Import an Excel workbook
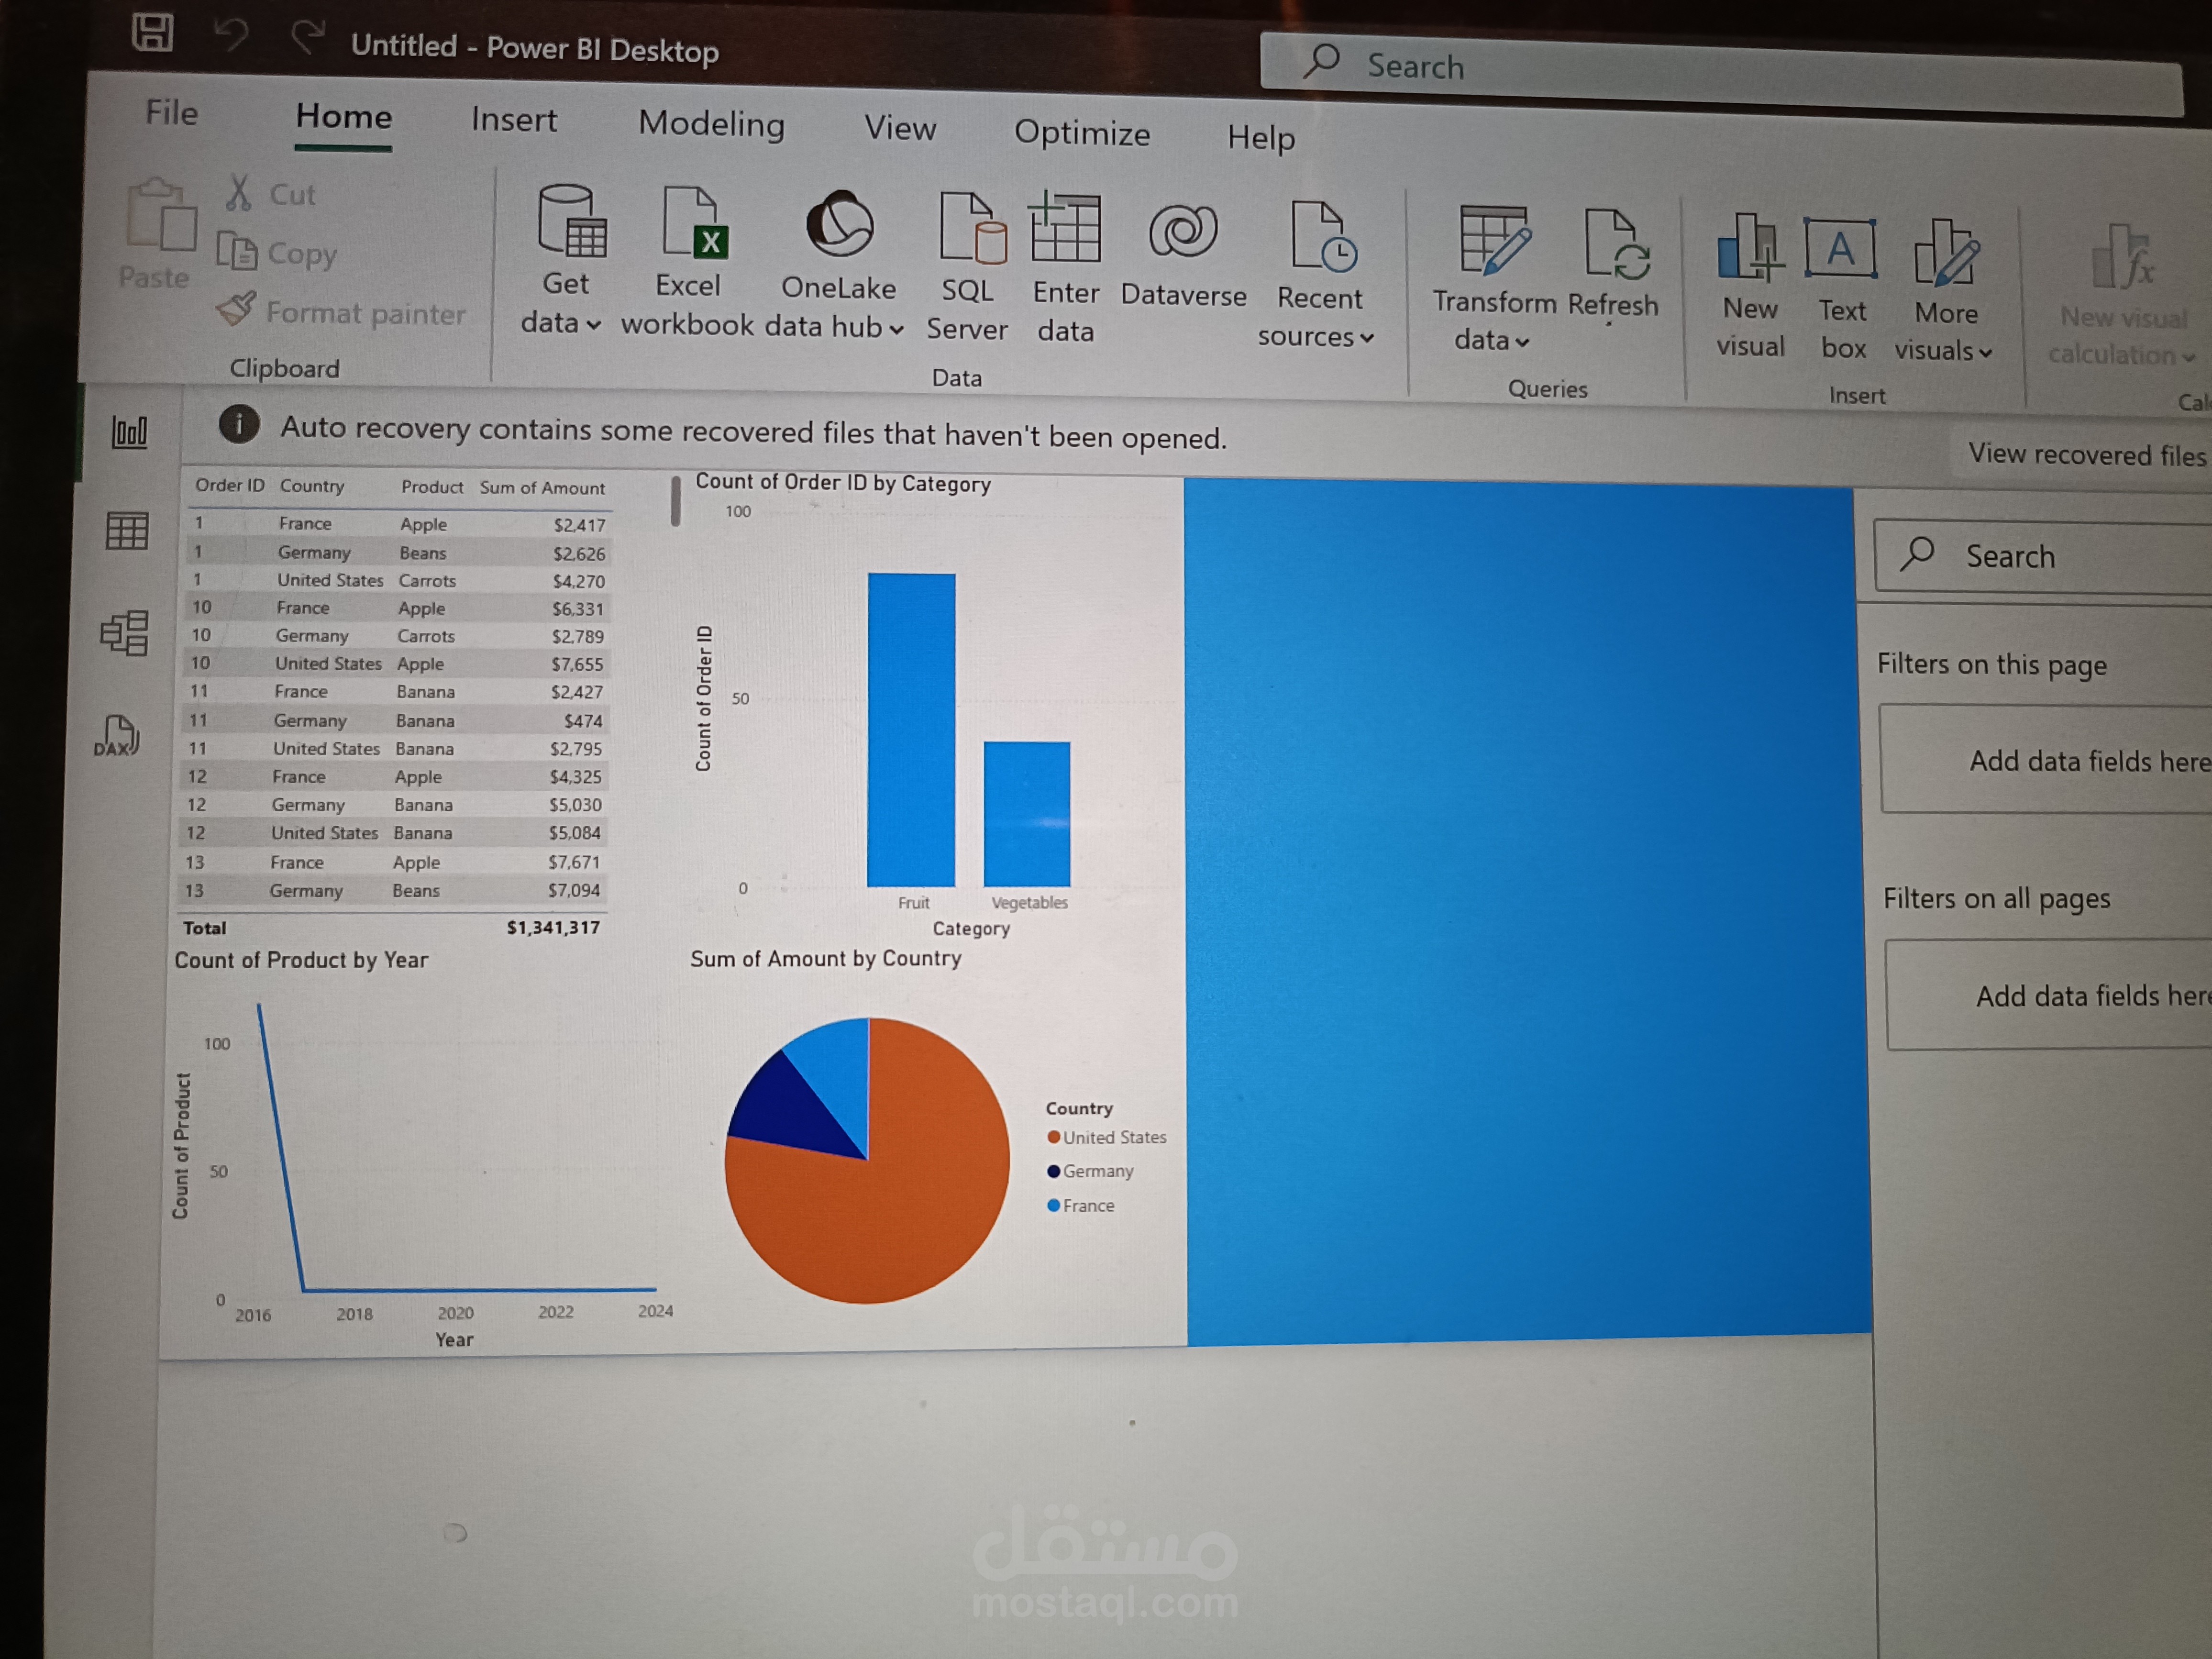This screenshot has height=1659, width=2212. [x=688, y=263]
